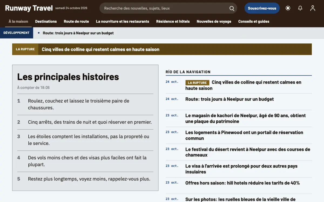This screenshot has width=324, height=202.
Task: Open notifications bell icon
Action: tap(300, 8)
